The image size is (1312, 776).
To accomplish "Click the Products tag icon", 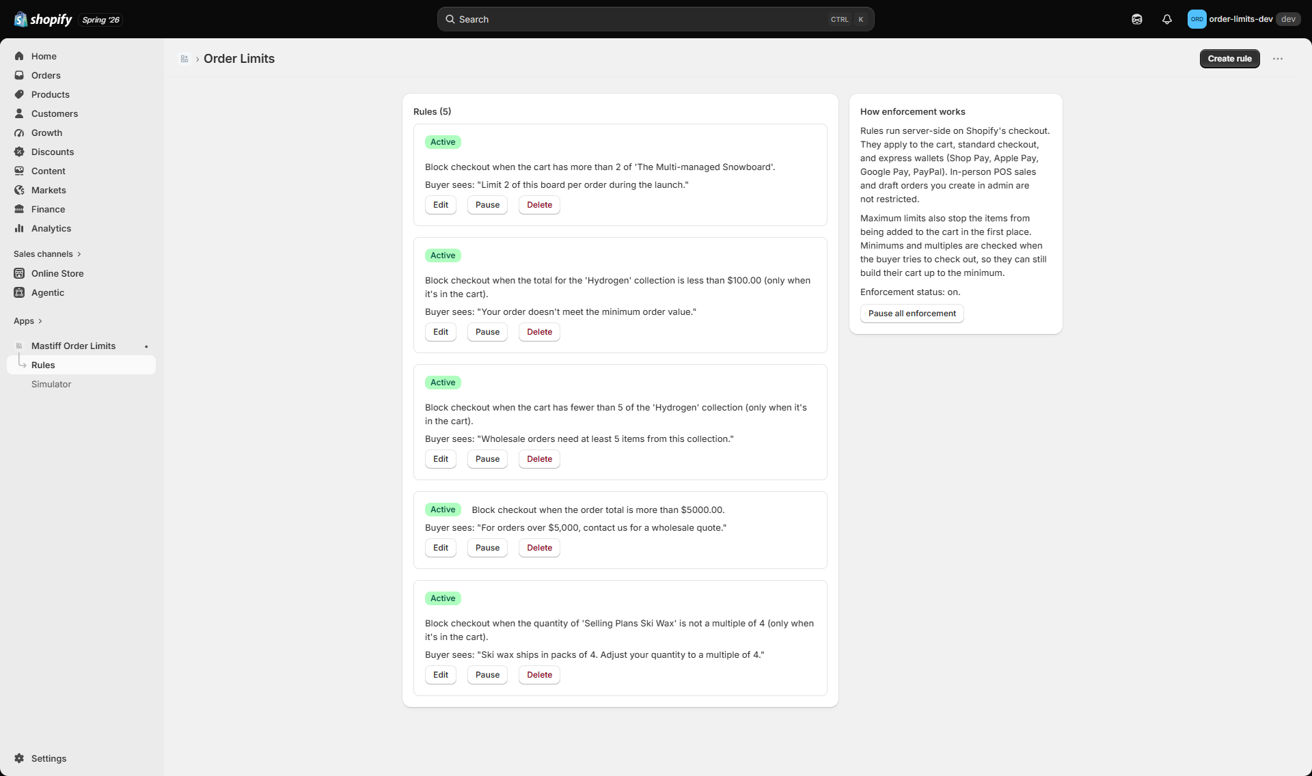I will pos(19,94).
